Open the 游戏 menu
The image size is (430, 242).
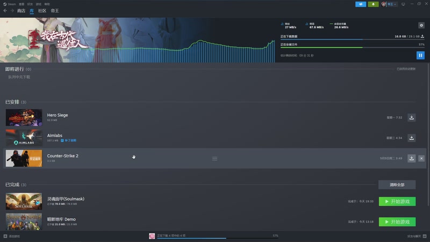38,4
